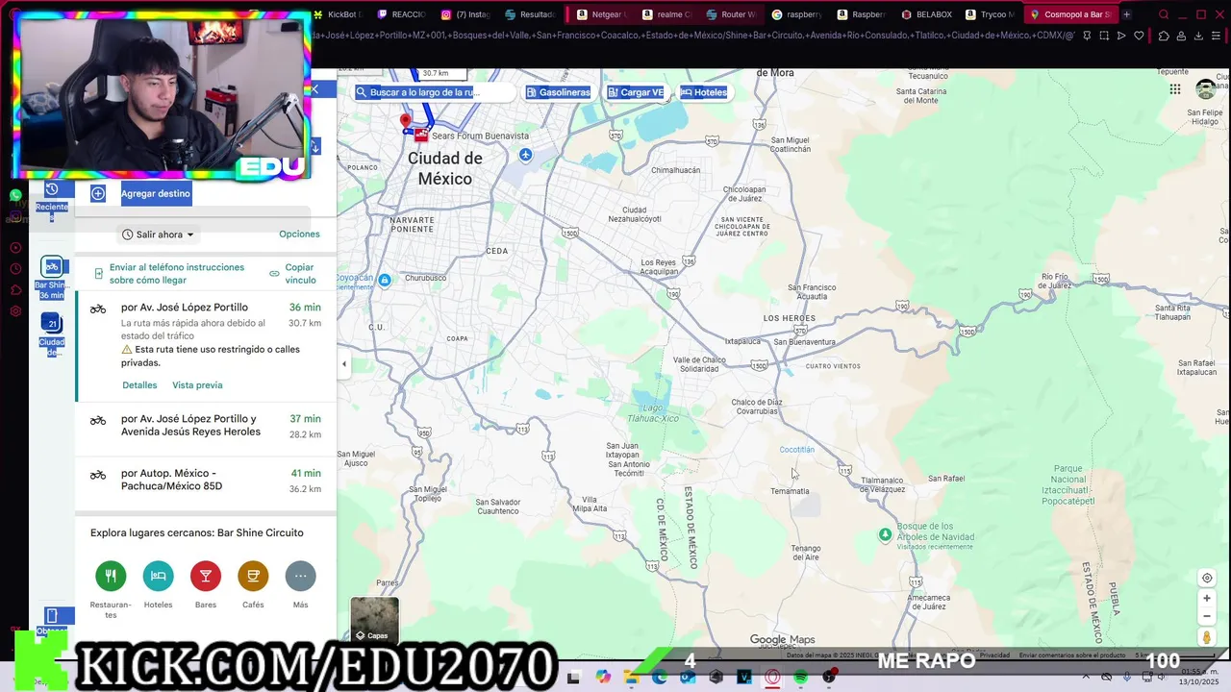Screen dimensions: 1231x692
Task: Open route Opciones
Action: click(x=299, y=235)
